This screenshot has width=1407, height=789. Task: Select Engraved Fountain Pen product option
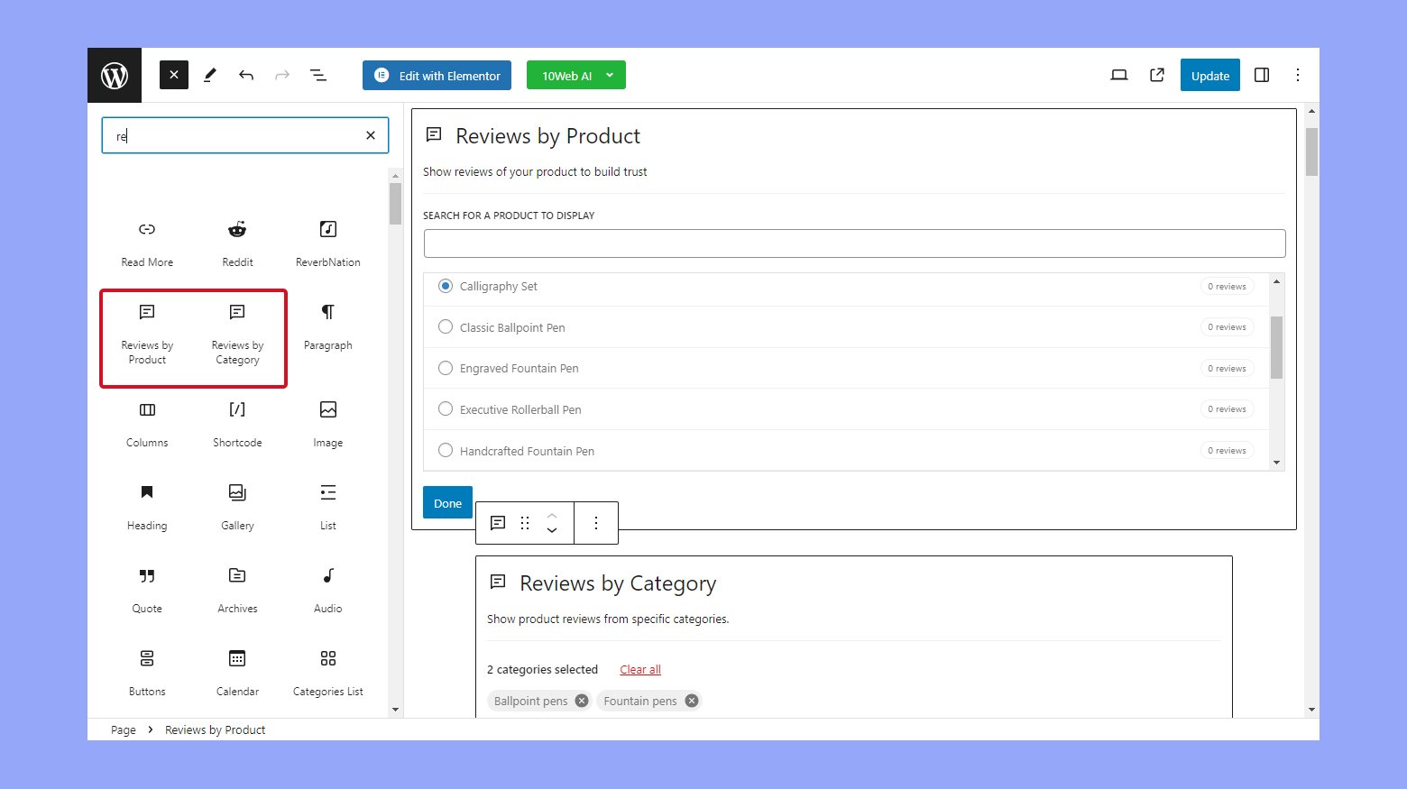coord(446,368)
